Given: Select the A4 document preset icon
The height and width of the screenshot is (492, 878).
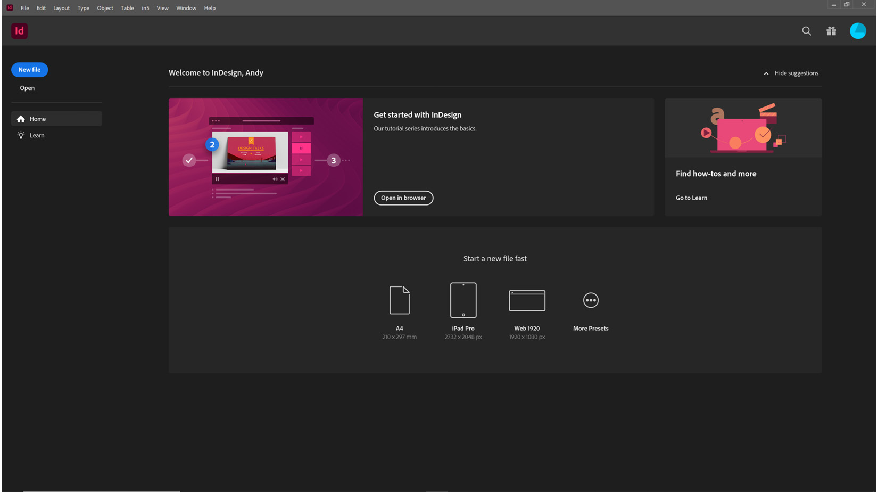Looking at the screenshot, I should point(400,300).
